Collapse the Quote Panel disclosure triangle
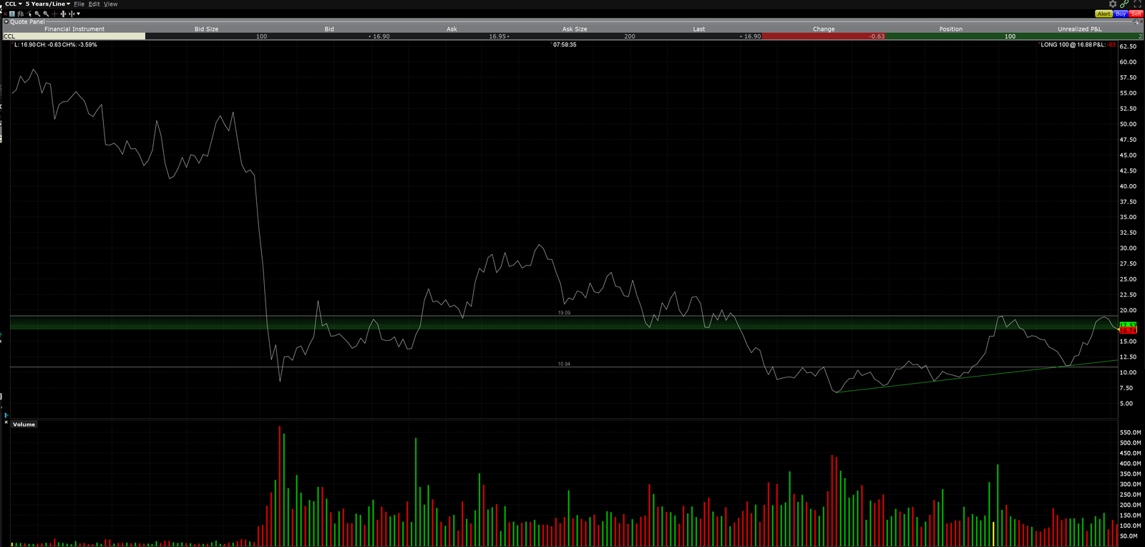The width and height of the screenshot is (1145, 547). tap(6, 21)
